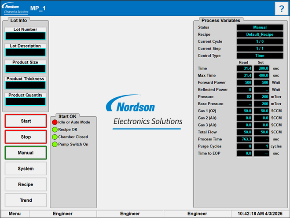
Task: Open the Menu in status bar
Action: 15,214
